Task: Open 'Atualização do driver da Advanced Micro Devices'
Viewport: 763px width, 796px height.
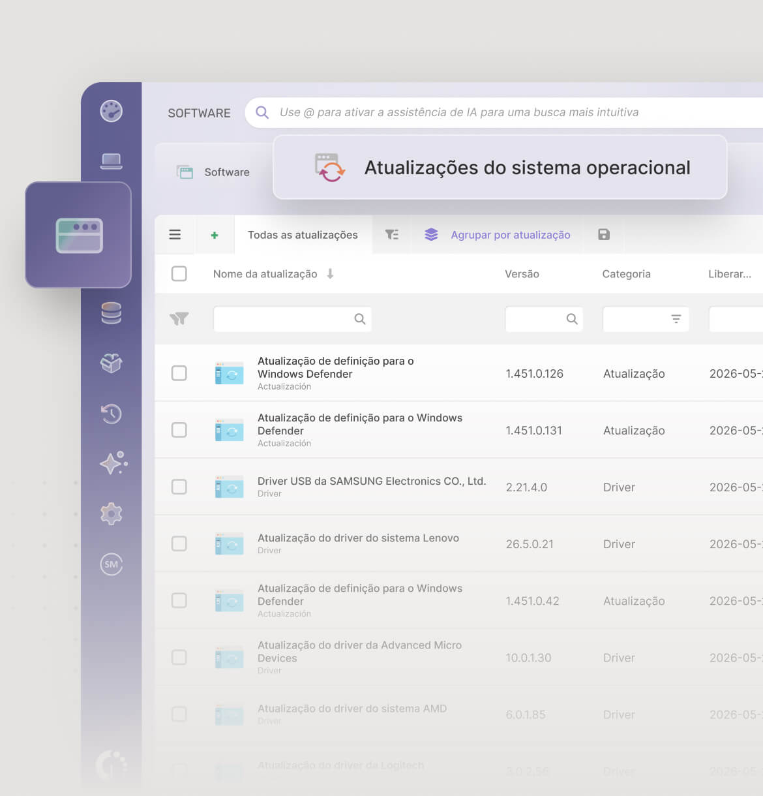Action: pos(359,651)
